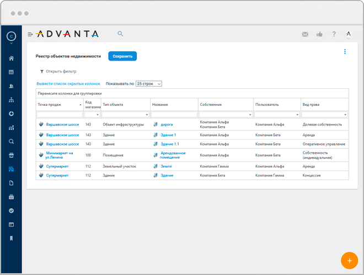Open the help question mark icon
Screen dimensions: 364x275
coord(334,34)
